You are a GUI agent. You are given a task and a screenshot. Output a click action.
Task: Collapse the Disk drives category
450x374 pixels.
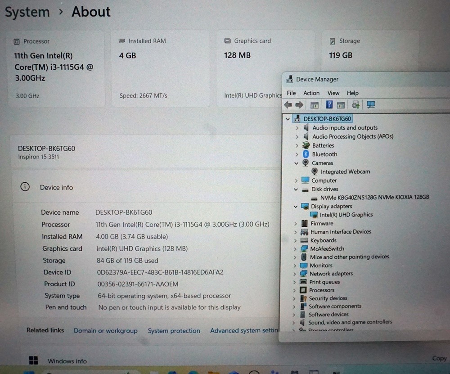[296, 189]
